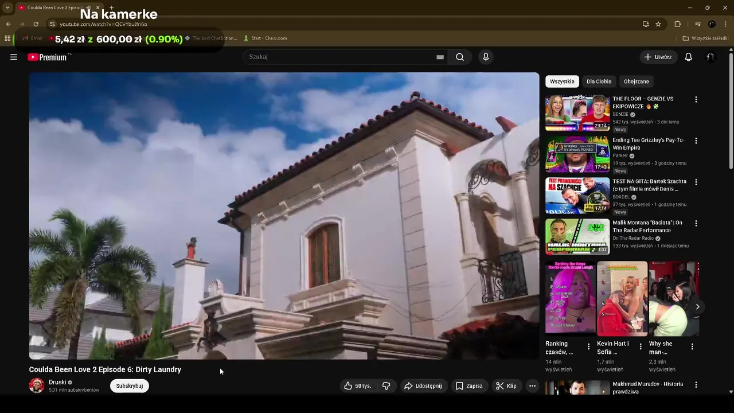Close the Coulda Been Love tab
Image resolution: width=734 pixels, height=413 pixels.
coord(97,7)
